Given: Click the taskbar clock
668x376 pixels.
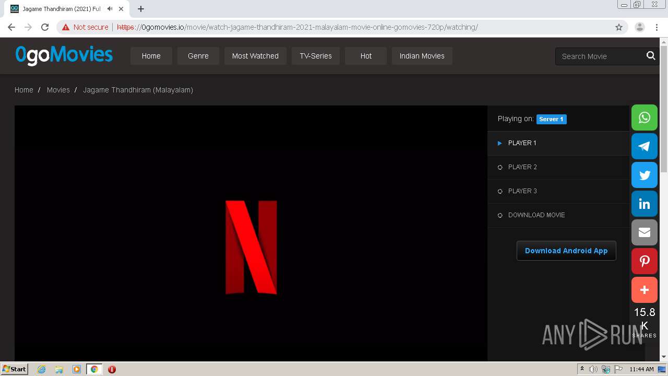Looking at the screenshot, I should point(641,369).
